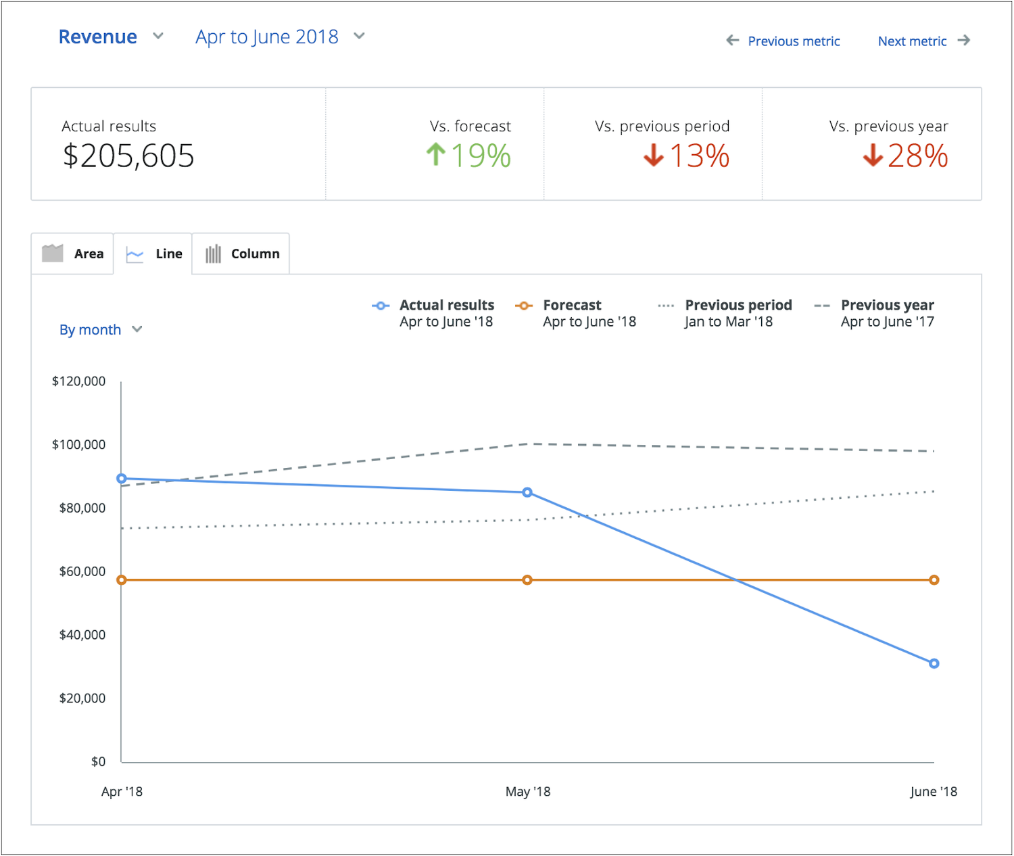
Task: Select the Column chart icon
Action: [x=213, y=253]
